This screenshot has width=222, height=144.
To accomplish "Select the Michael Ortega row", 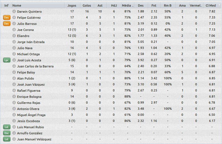I will pyautogui.click(x=28, y=54).
